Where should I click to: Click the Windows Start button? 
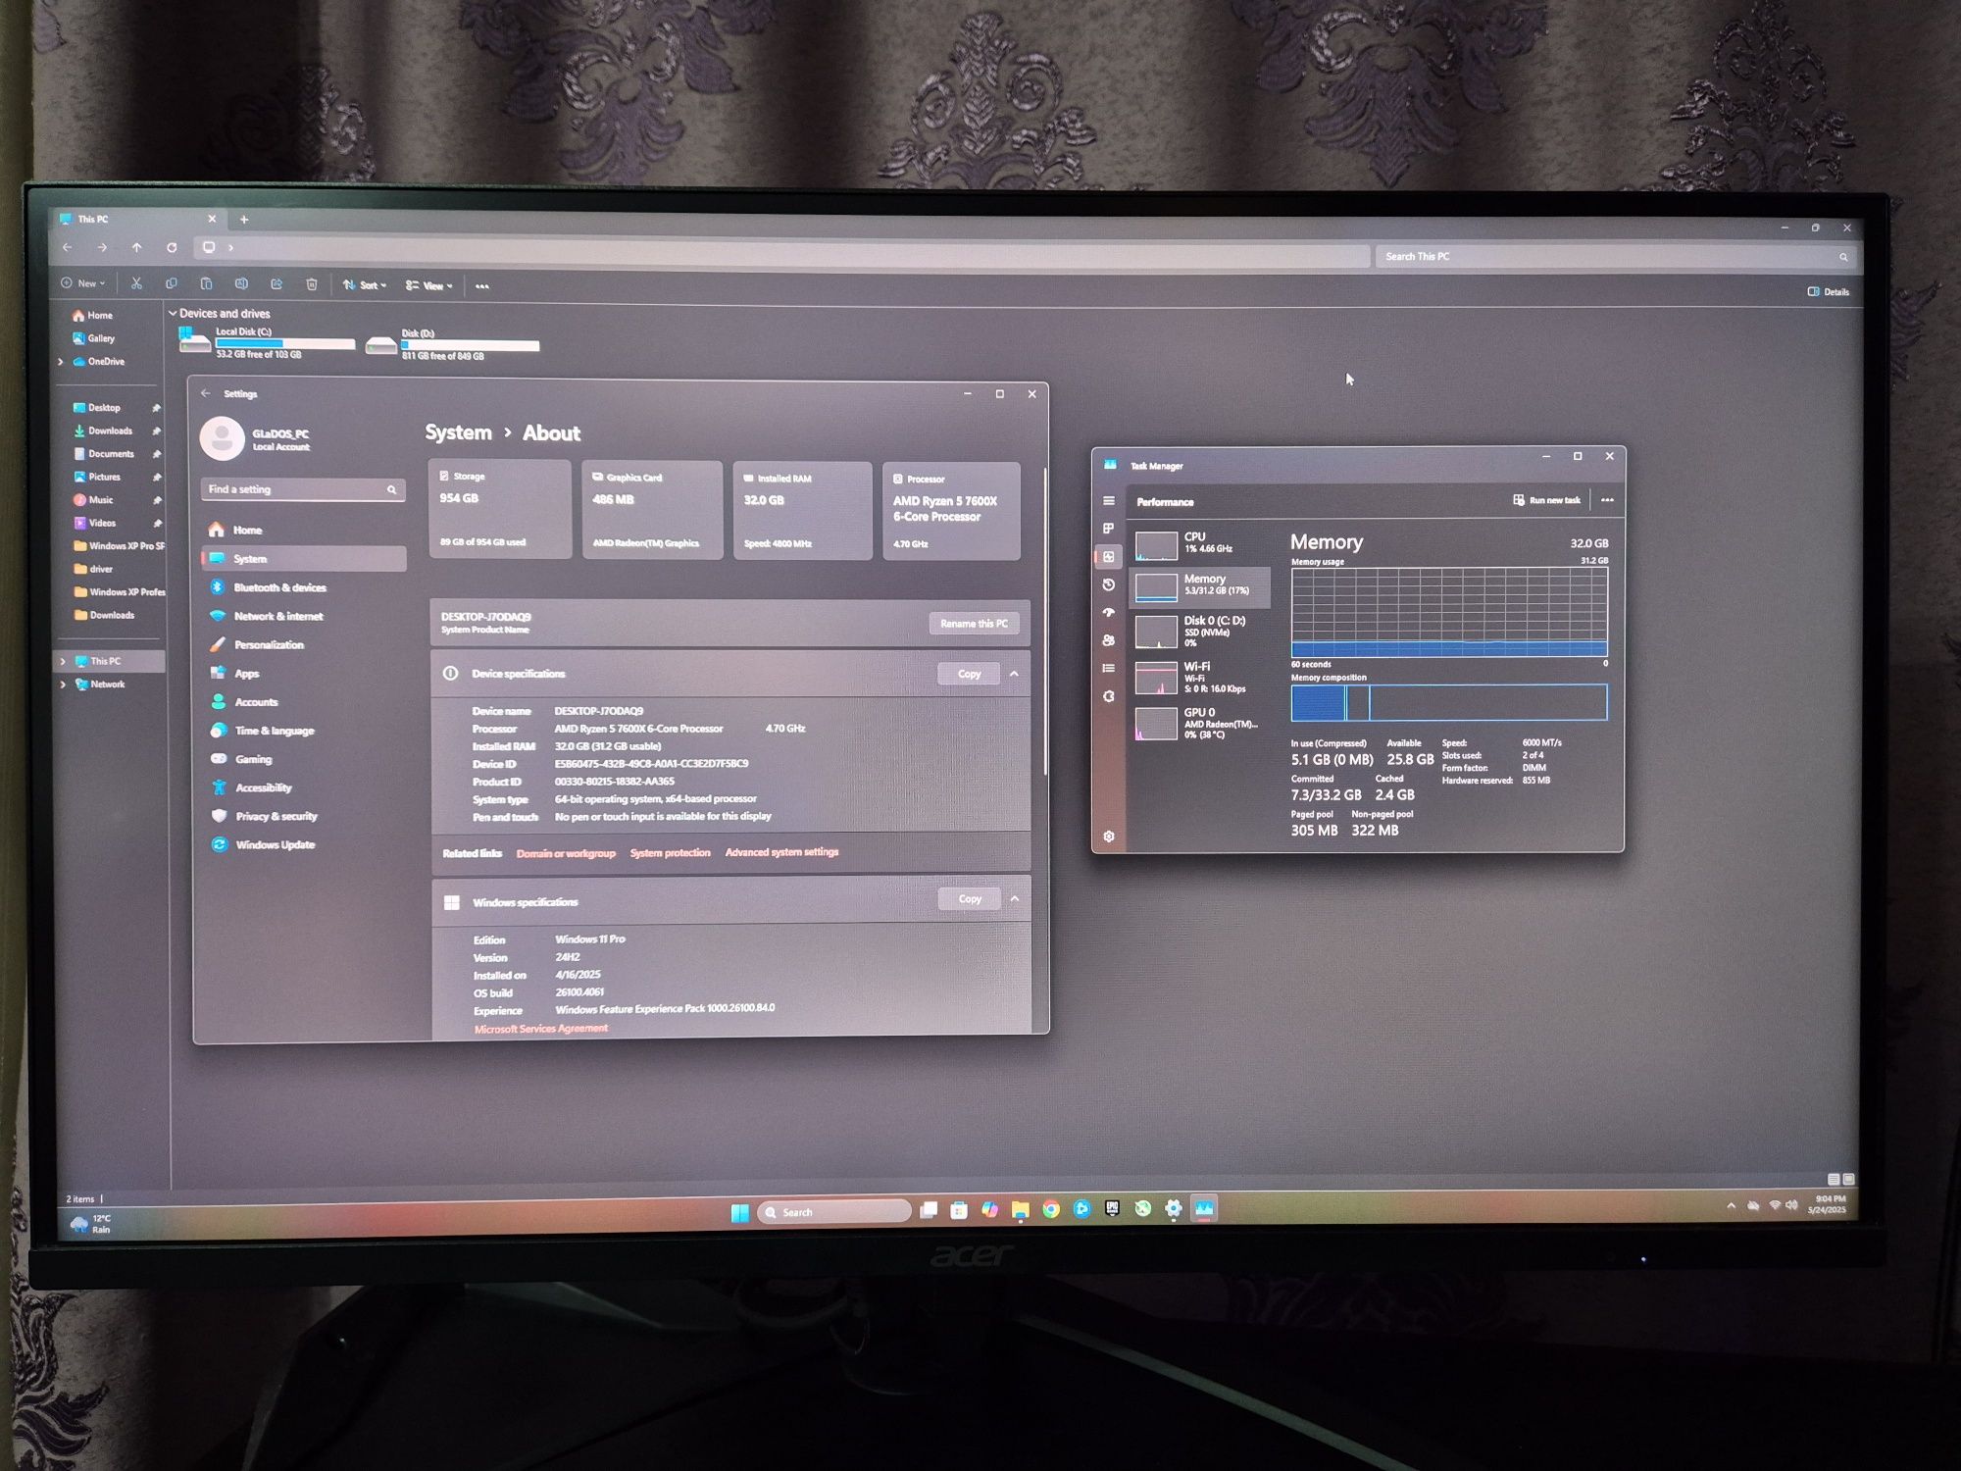[x=740, y=1213]
